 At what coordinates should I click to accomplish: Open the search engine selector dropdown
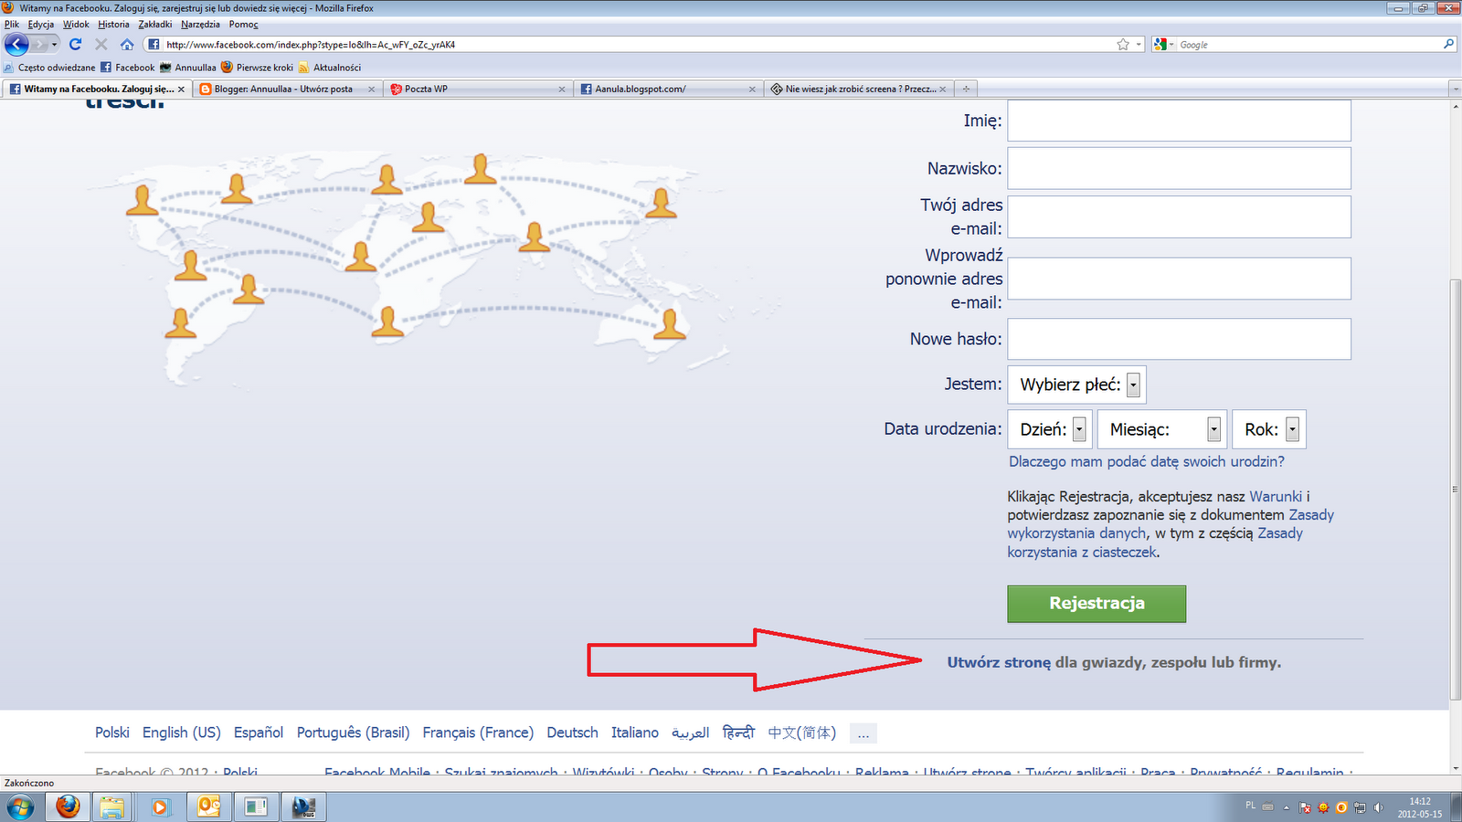[x=1163, y=44]
